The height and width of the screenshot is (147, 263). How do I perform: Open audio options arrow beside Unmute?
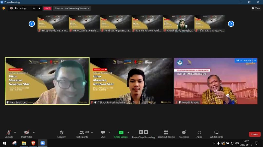click(x=15, y=132)
